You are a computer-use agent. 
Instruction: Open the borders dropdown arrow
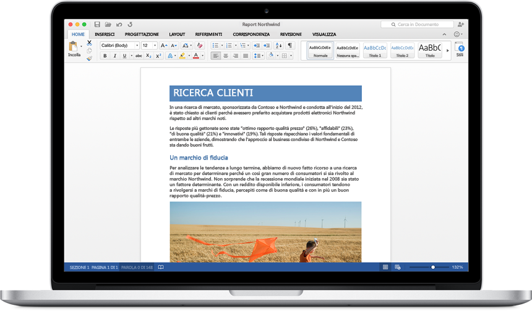pyautogui.click(x=291, y=56)
